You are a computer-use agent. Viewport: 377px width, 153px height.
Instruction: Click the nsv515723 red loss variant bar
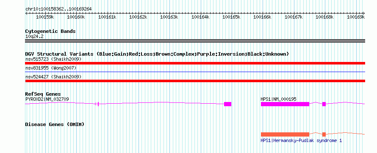point(195,63)
